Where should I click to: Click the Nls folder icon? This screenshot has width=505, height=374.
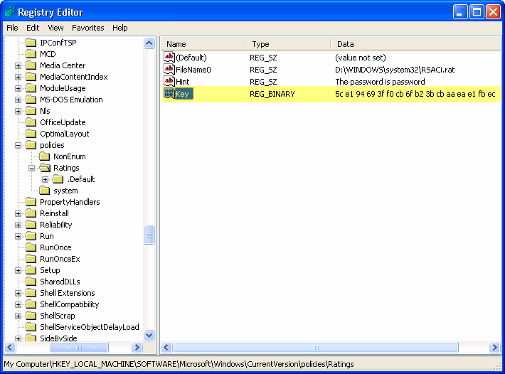[x=31, y=111]
